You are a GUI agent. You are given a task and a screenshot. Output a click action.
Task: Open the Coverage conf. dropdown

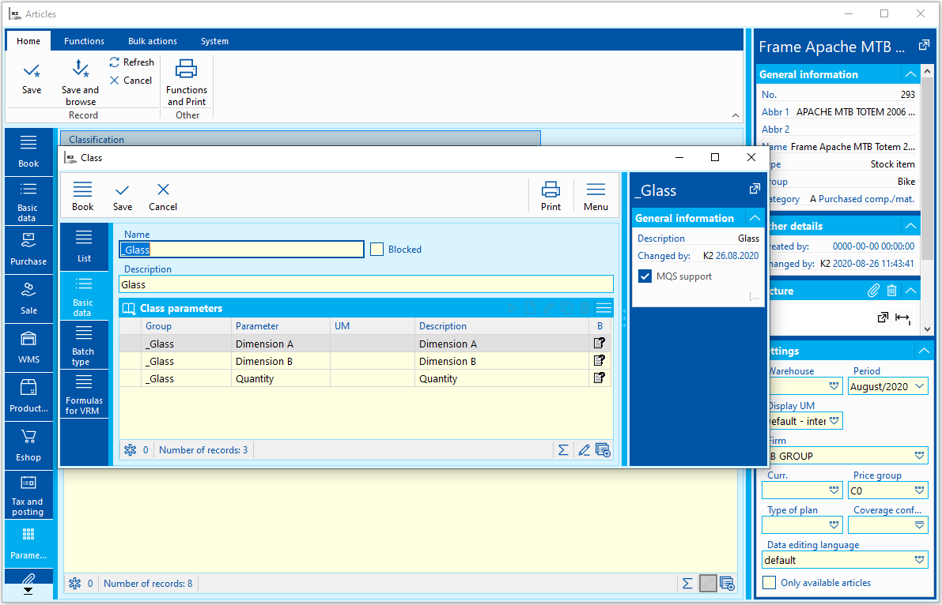[920, 525]
